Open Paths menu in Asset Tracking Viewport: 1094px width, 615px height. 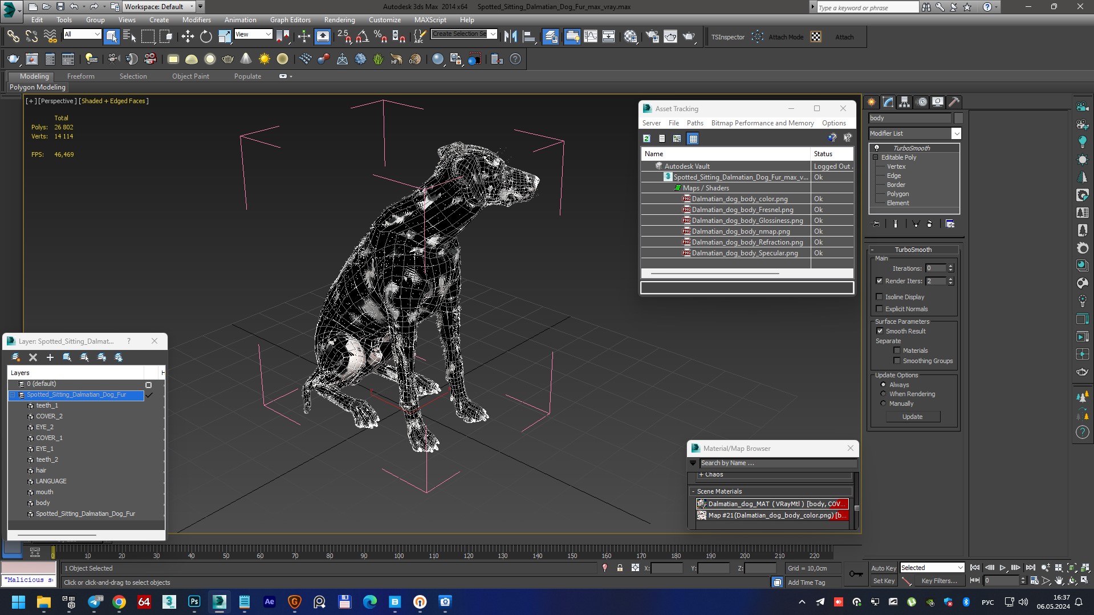(695, 123)
